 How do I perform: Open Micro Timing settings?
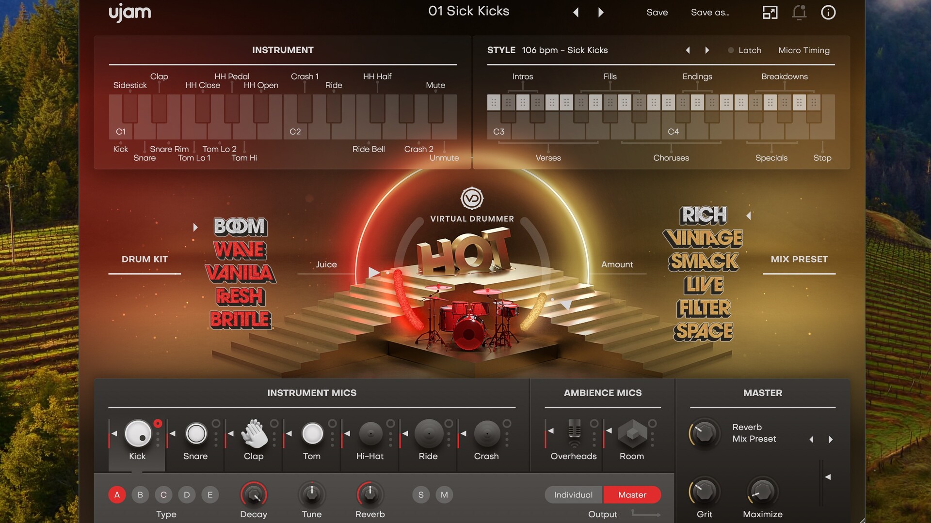click(x=804, y=50)
